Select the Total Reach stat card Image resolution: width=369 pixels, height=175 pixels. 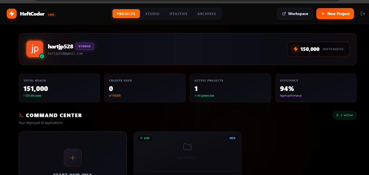click(59, 88)
